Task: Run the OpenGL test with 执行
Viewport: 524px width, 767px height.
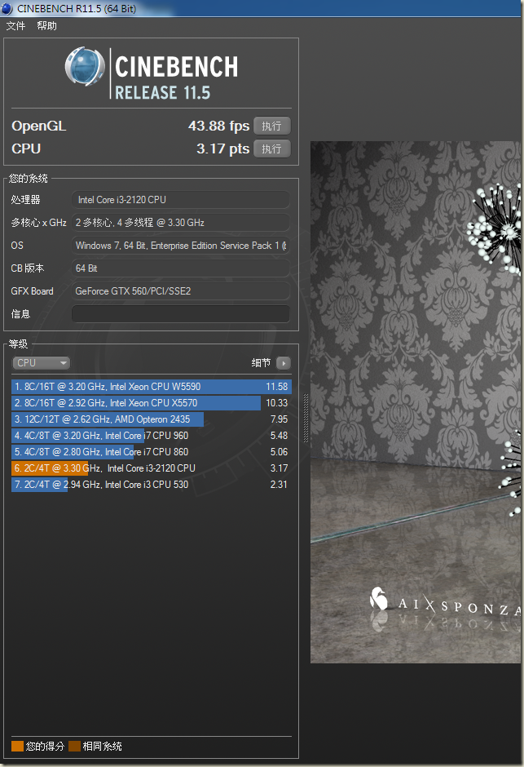Action: (x=272, y=126)
